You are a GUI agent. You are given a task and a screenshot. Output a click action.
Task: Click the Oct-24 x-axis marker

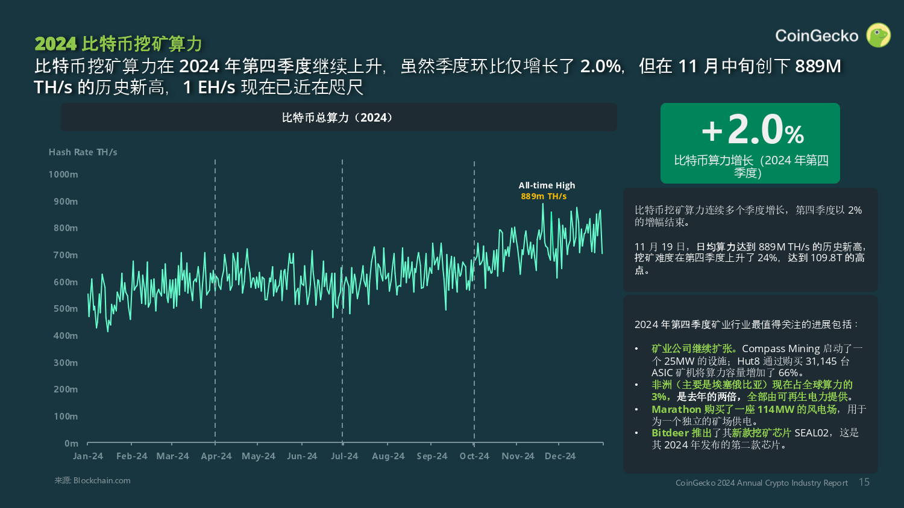[474, 456]
